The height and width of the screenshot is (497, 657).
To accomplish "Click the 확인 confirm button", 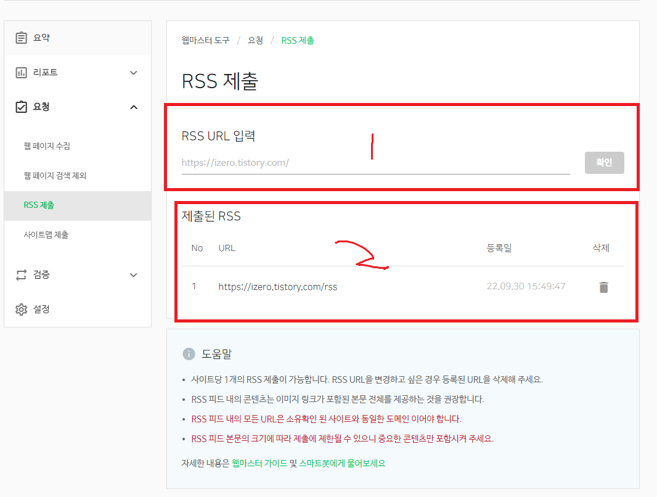I will coord(604,163).
